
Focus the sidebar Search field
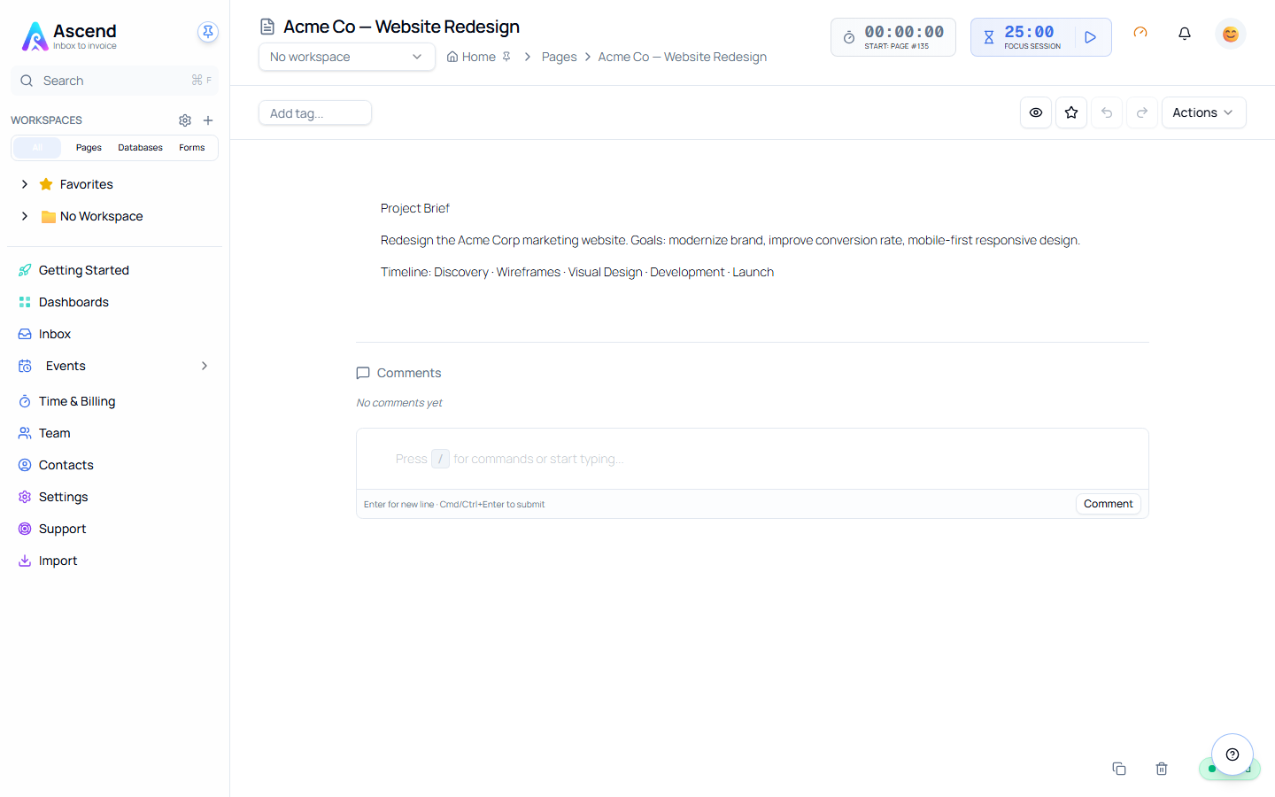click(114, 81)
